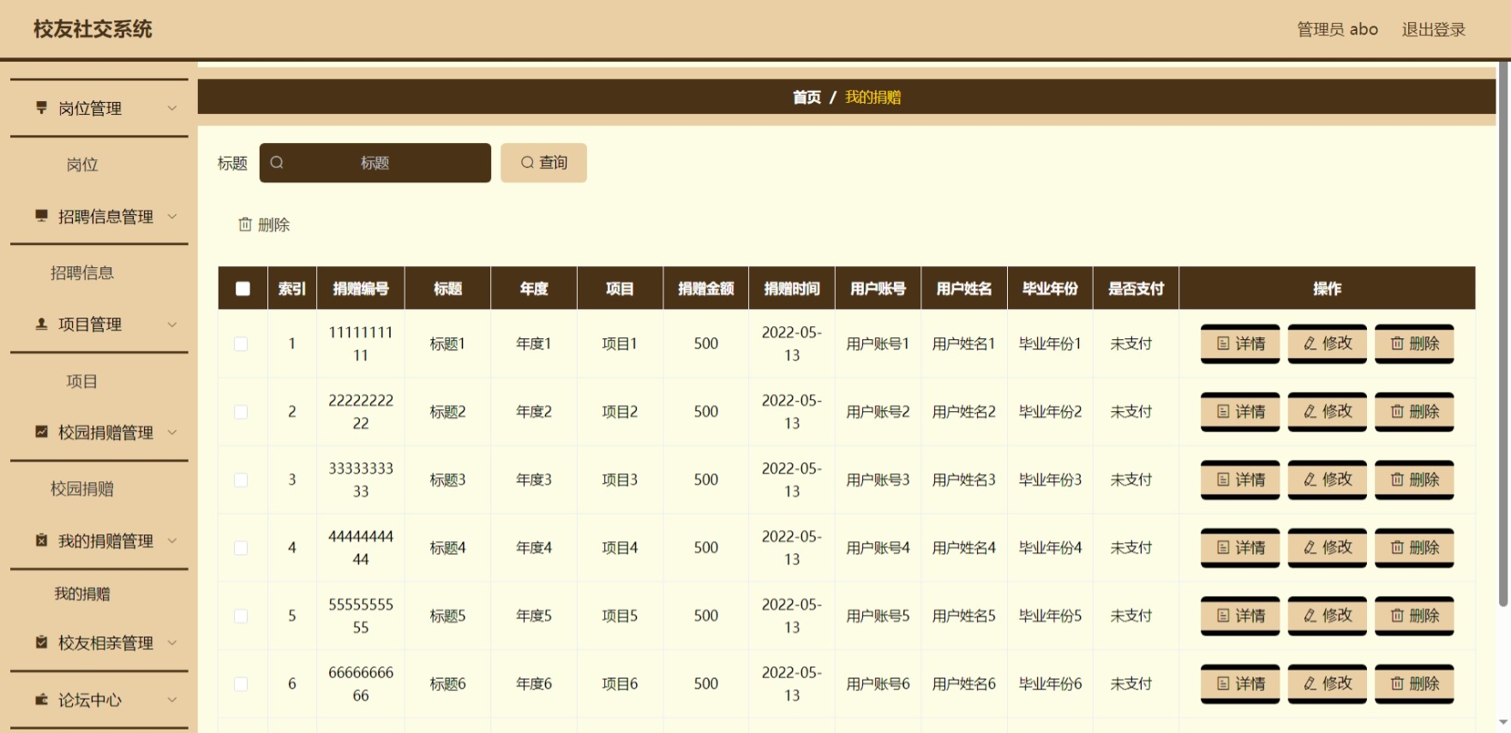The height and width of the screenshot is (733, 1511).
Task: Edit row 标题2 via 修改
Action: point(1327,412)
